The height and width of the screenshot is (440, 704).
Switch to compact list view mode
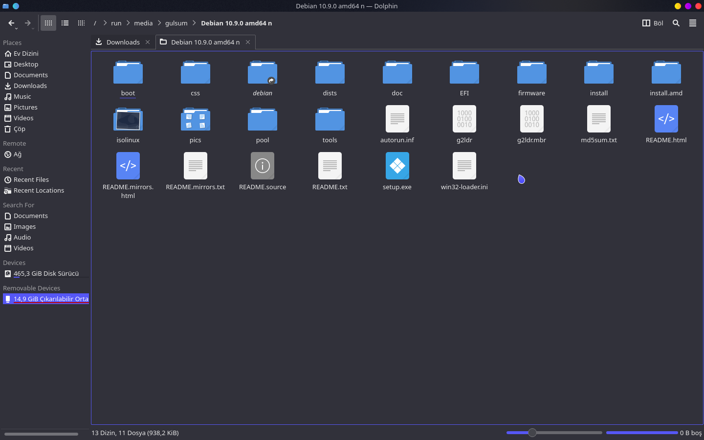point(65,23)
